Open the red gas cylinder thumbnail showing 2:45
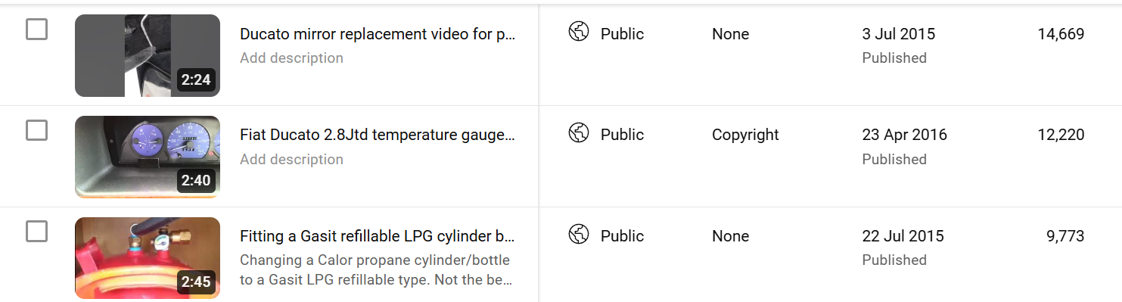1122x302 pixels. (148, 258)
